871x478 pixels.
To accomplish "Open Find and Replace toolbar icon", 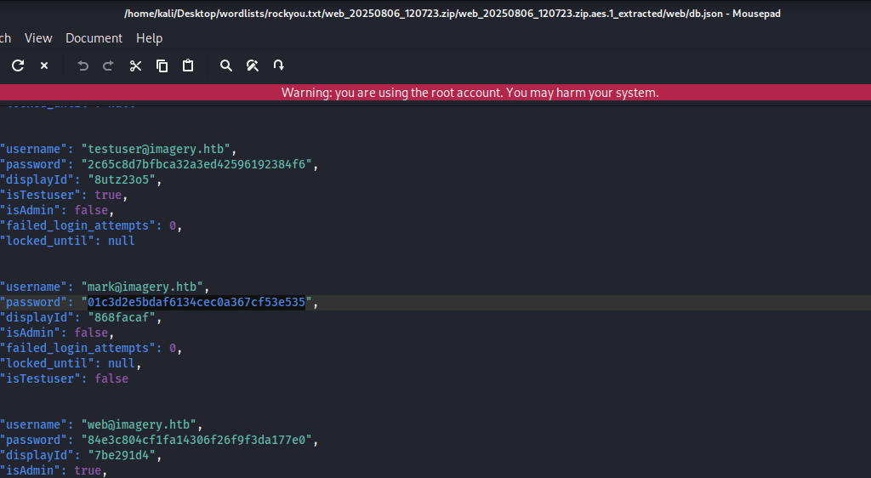I will coord(253,65).
